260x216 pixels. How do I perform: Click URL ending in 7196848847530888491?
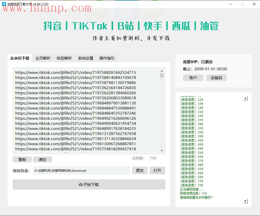pos(76,108)
